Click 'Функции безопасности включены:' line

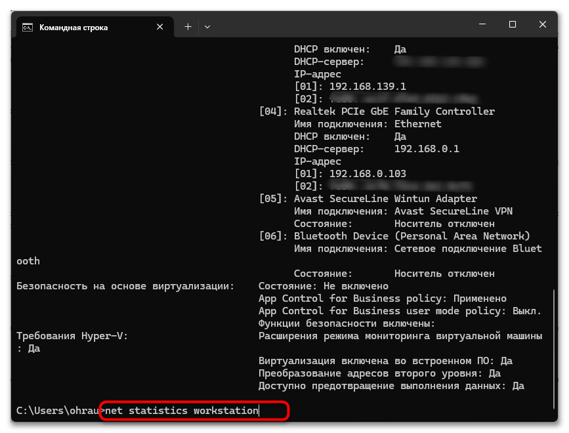[347, 323]
